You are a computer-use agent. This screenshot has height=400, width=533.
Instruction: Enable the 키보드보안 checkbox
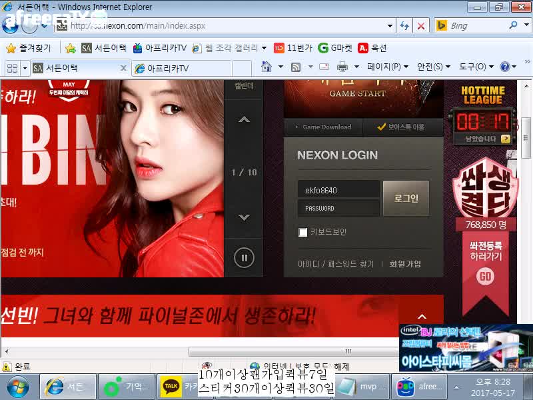[x=303, y=232]
